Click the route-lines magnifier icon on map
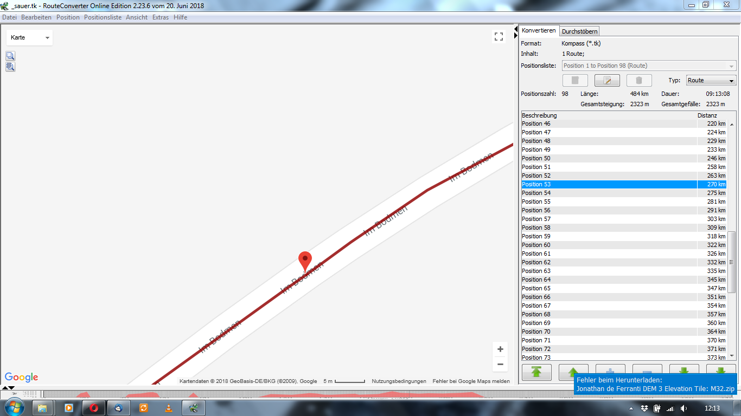 (10, 67)
